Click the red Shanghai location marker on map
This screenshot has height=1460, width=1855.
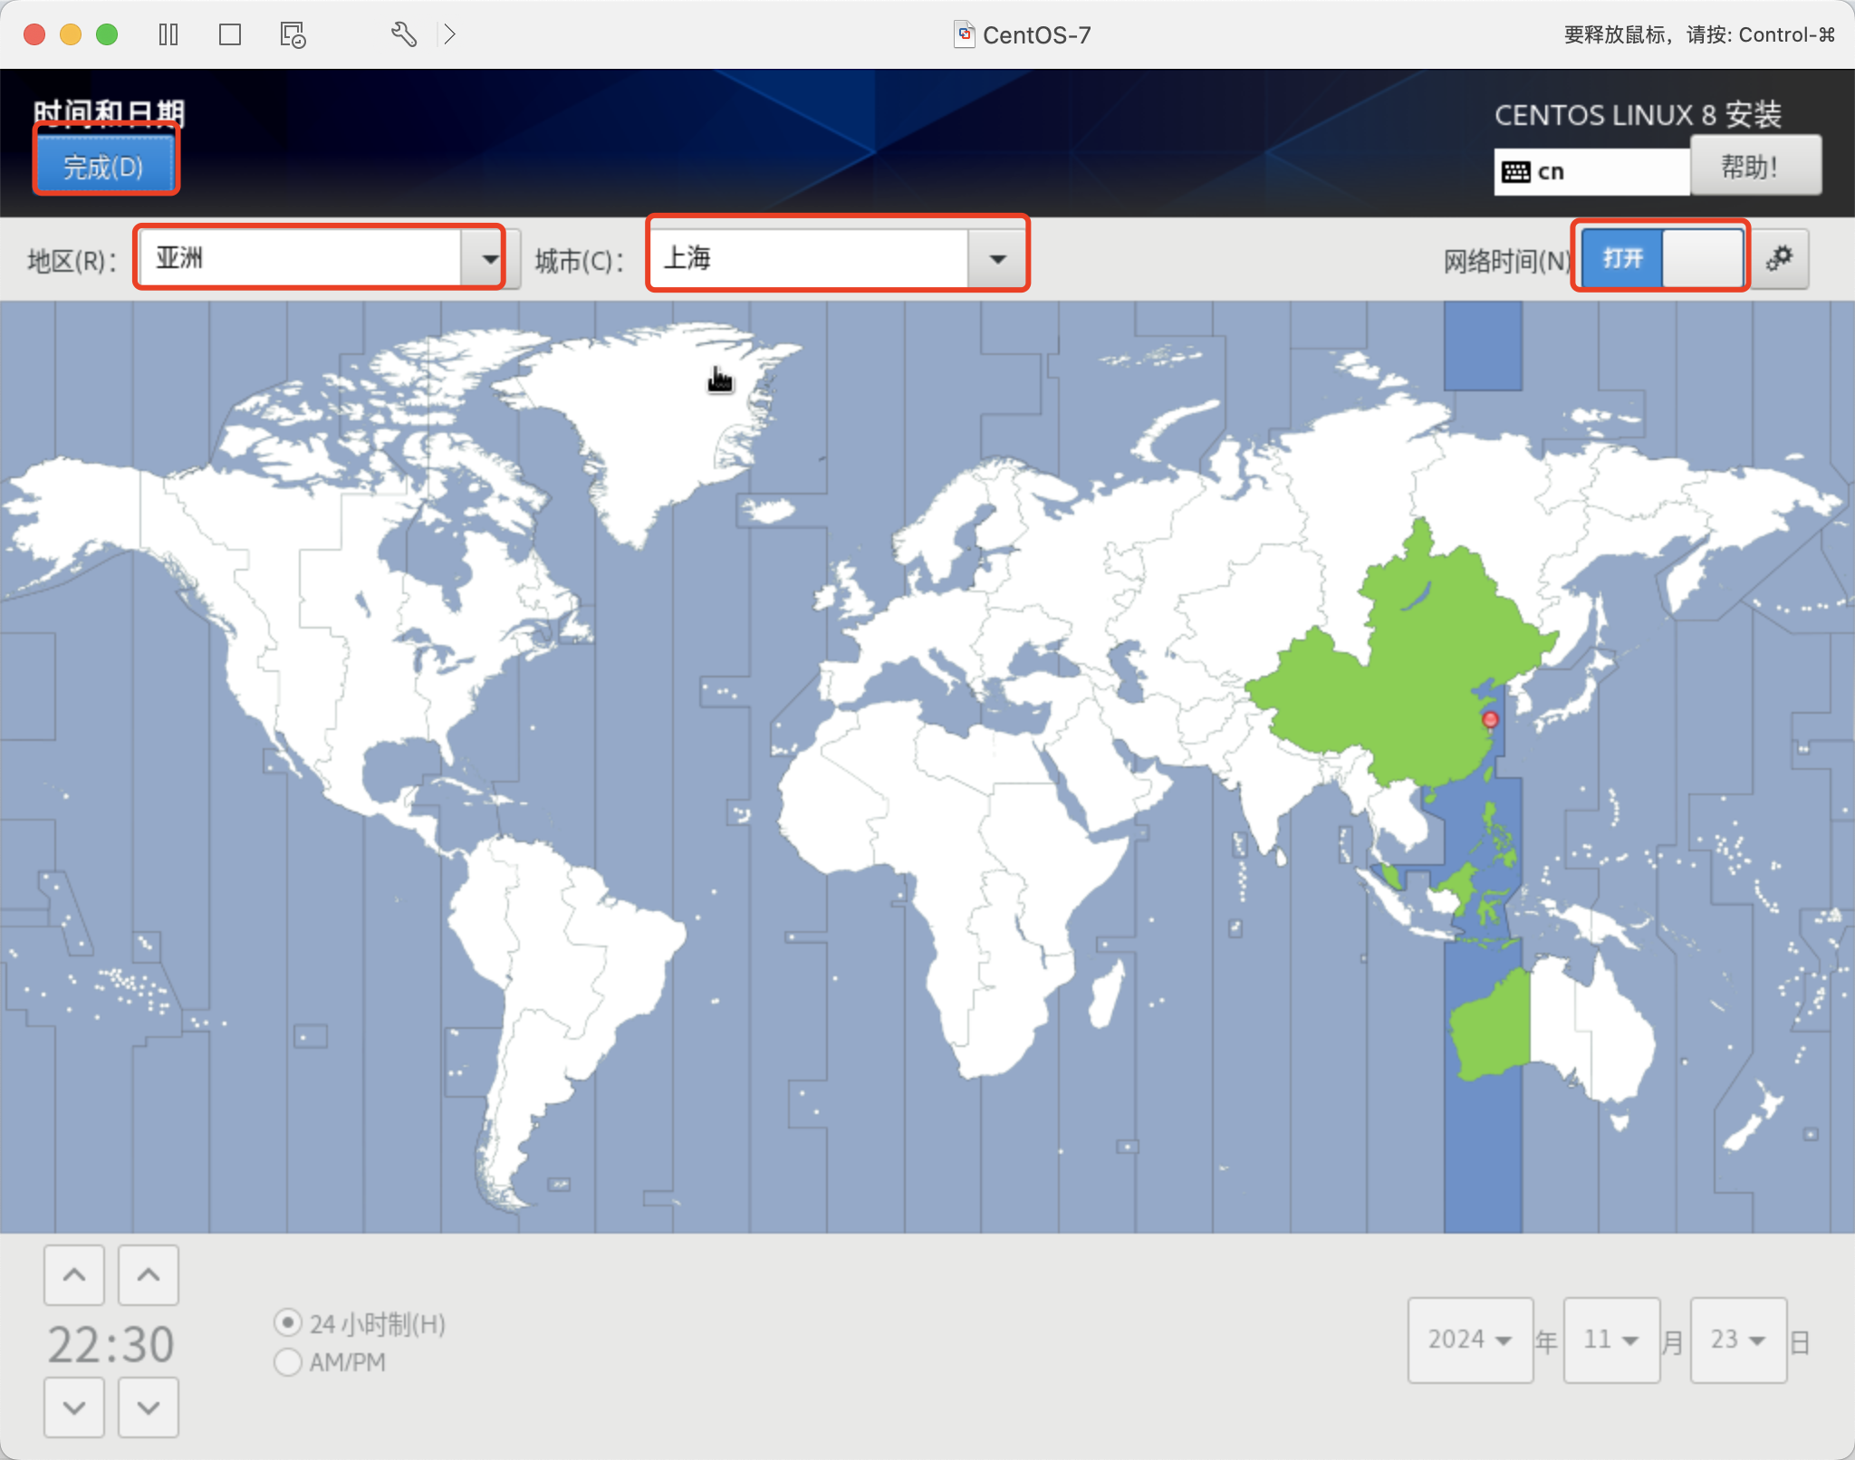tap(1490, 720)
